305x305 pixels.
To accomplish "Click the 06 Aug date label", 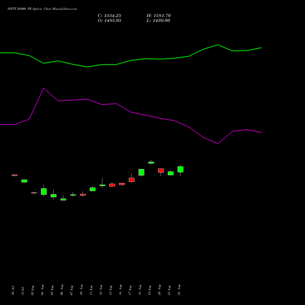I will point(62,290).
